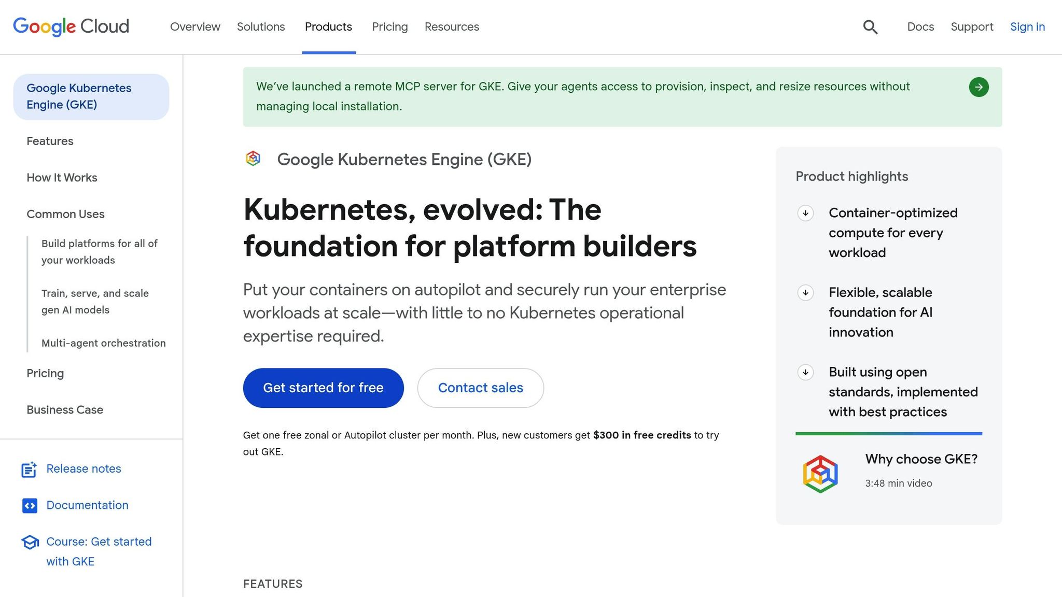Screen dimensions: 1062x597
Task: Click the GKE logo beside product title
Action: (253, 159)
